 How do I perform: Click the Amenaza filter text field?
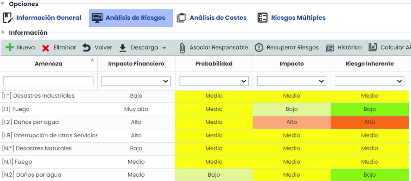click(48, 81)
